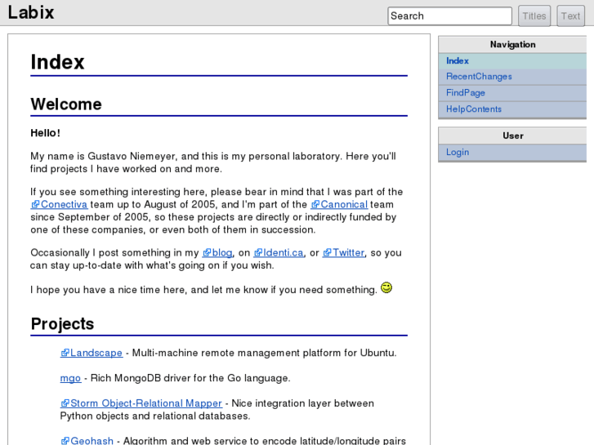Open the blog external link
The image size is (594, 445).
[x=222, y=253]
